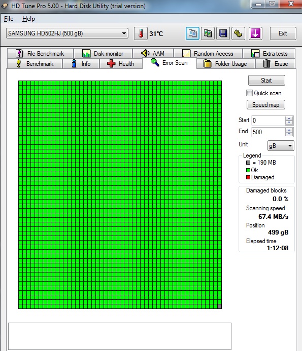Open the Unit gB dropdown
This screenshot has height=351, width=302.
click(281, 146)
